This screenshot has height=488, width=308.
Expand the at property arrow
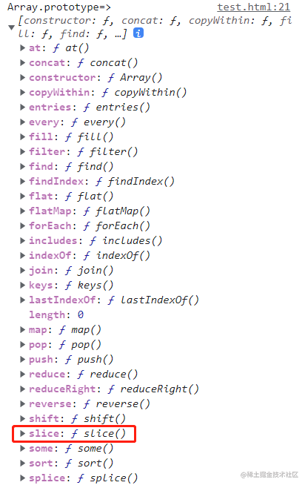point(22,47)
